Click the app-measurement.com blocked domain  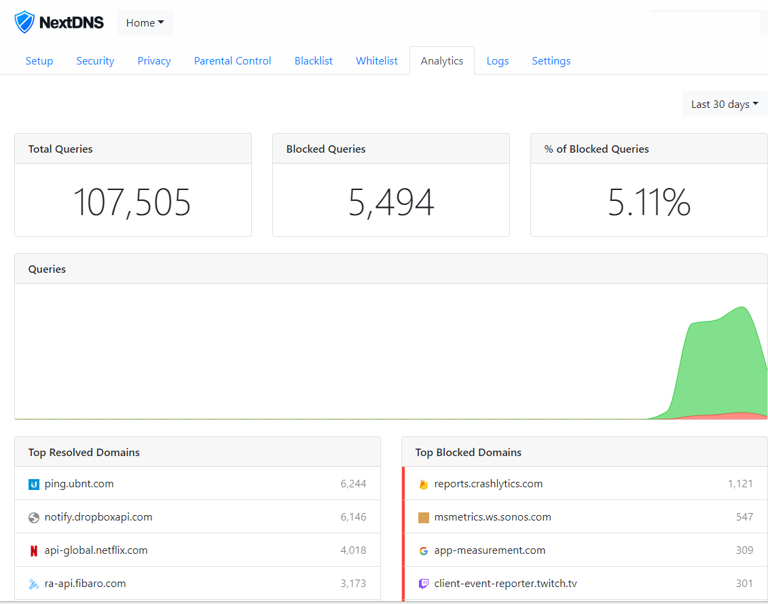click(490, 550)
